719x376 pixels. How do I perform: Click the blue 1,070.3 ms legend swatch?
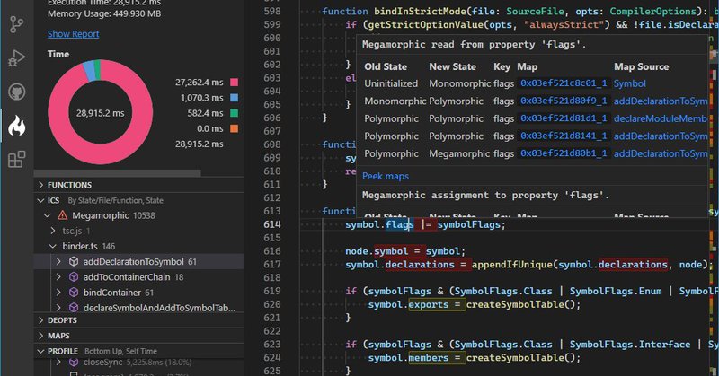(234, 98)
